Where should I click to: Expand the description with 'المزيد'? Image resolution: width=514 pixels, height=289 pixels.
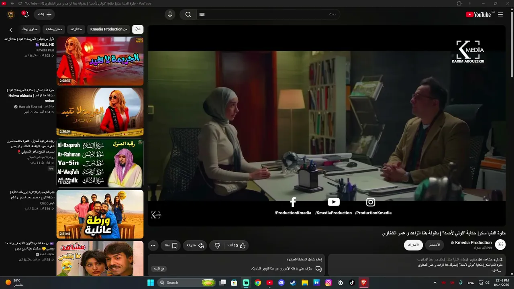coord(497,270)
